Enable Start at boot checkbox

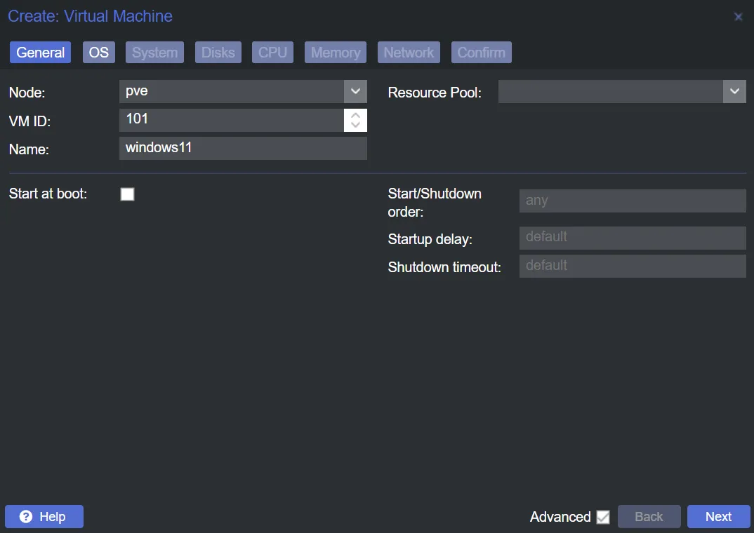coord(127,194)
